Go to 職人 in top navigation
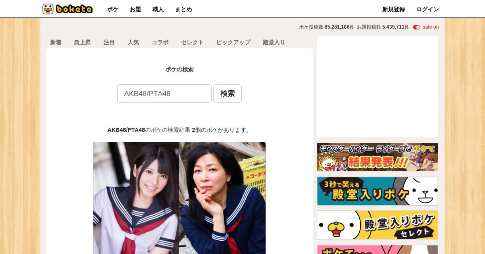This screenshot has height=254, width=485. pyautogui.click(x=158, y=9)
